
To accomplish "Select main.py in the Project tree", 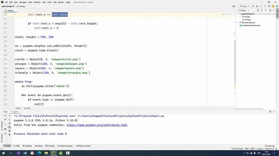I will click(x=247, y=19).
